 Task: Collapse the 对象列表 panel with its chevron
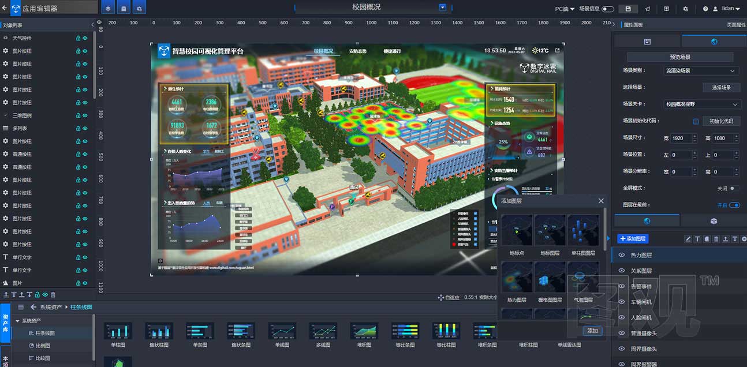pos(93,25)
